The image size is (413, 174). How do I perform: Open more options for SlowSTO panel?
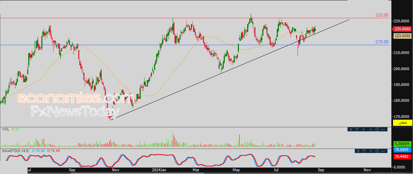(x=383, y=151)
